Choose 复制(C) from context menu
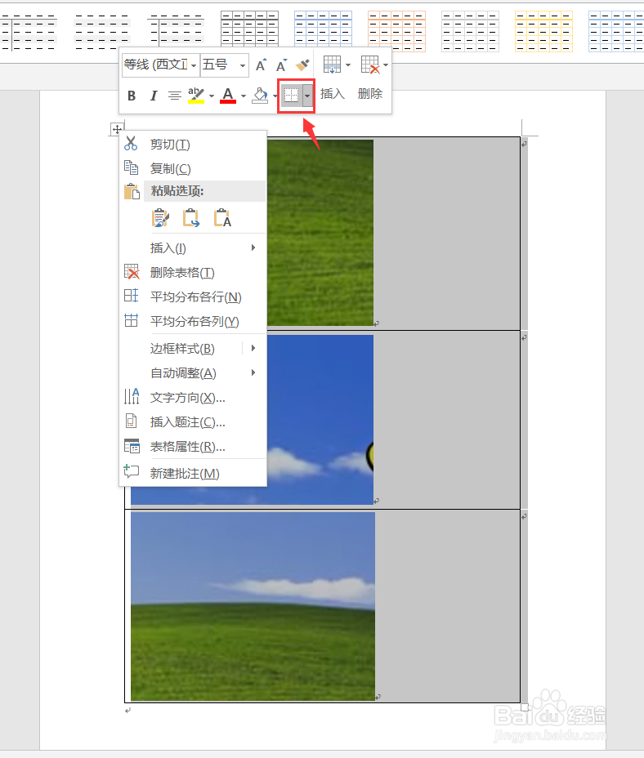This screenshot has height=758, width=644. click(170, 168)
